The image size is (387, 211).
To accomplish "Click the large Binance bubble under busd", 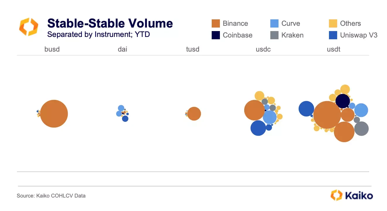I will pos(54,114).
